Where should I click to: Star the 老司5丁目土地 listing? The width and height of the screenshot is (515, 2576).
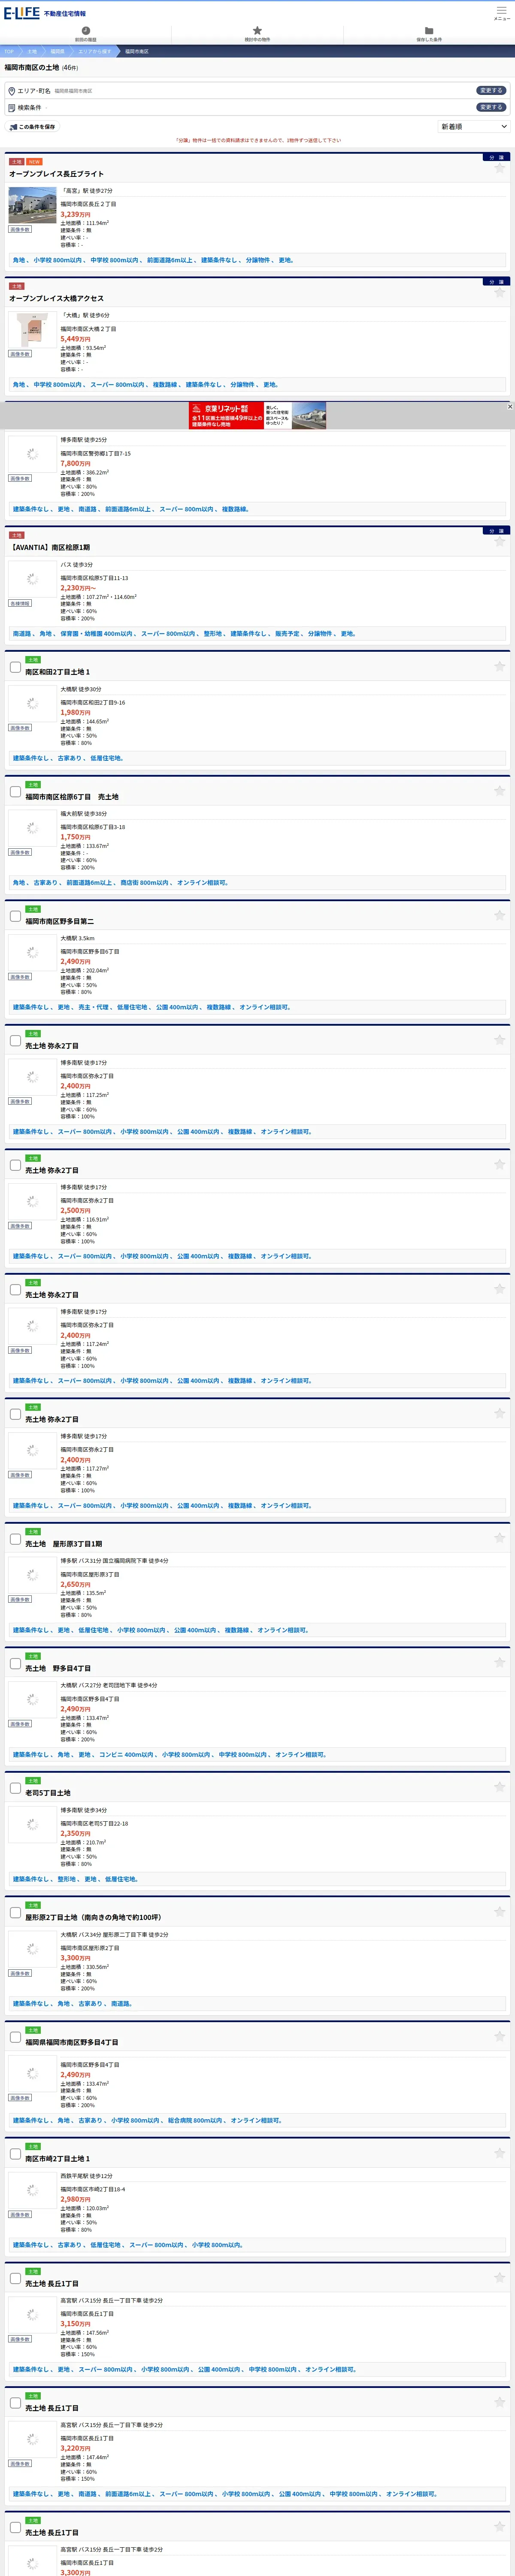pos(500,1787)
